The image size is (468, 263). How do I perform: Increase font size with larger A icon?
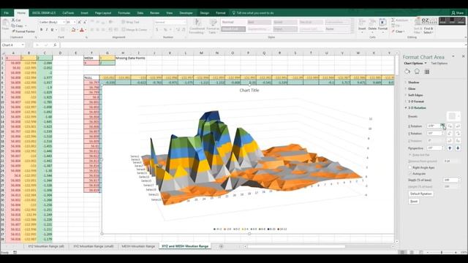(80, 22)
